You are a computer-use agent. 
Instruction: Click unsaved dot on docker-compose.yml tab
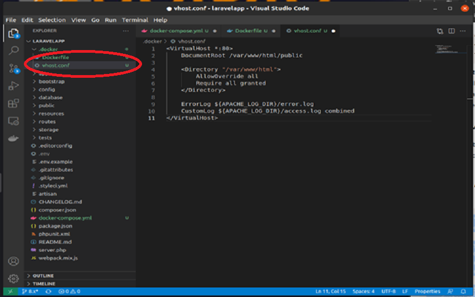coord(215,31)
